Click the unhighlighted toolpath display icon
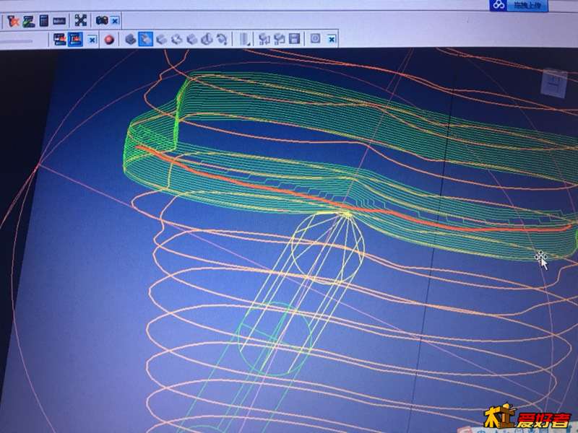 [60, 39]
